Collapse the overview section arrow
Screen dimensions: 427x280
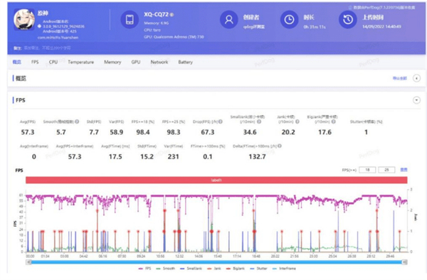pyautogui.click(x=416, y=78)
